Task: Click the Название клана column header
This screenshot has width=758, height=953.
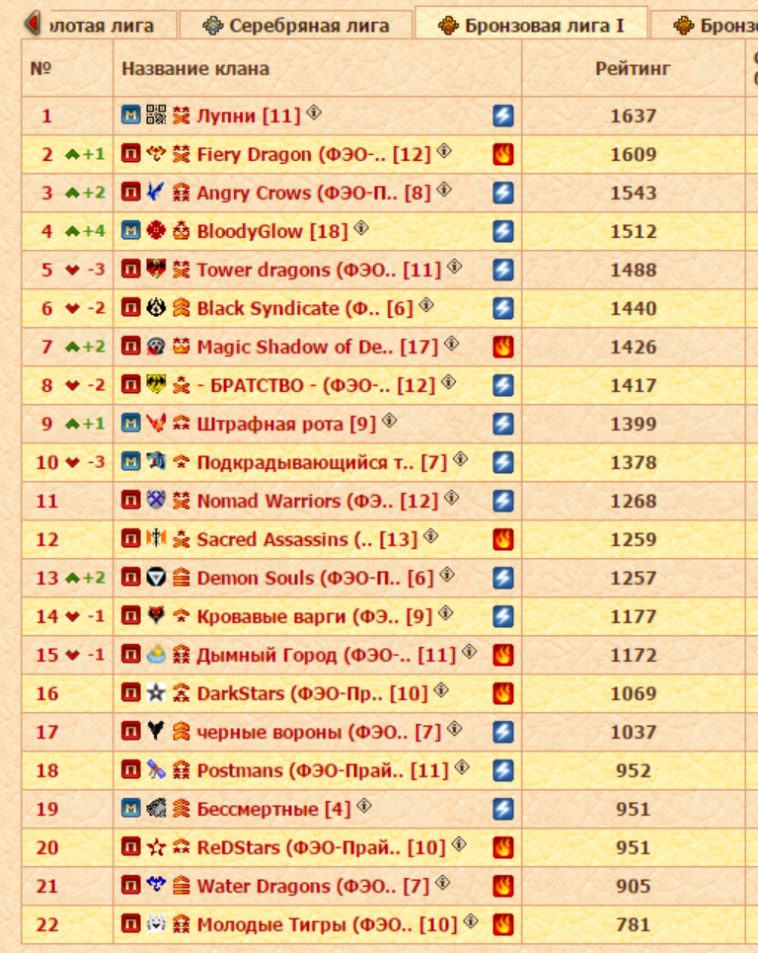Action: (x=195, y=68)
